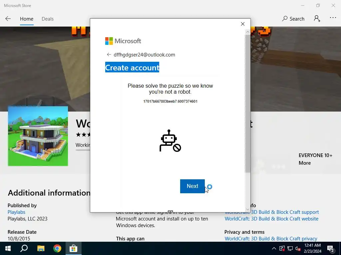This screenshot has width=341, height=255.
Task: Click the taskbar clock and date
Action: point(312,248)
